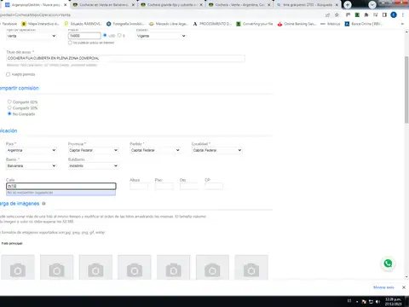Click the network icon in system tray
409x307 pixels.
[371, 302]
